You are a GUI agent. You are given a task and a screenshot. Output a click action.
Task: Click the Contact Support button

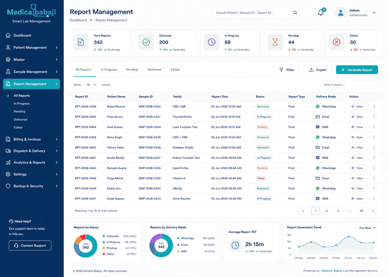pos(30,245)
